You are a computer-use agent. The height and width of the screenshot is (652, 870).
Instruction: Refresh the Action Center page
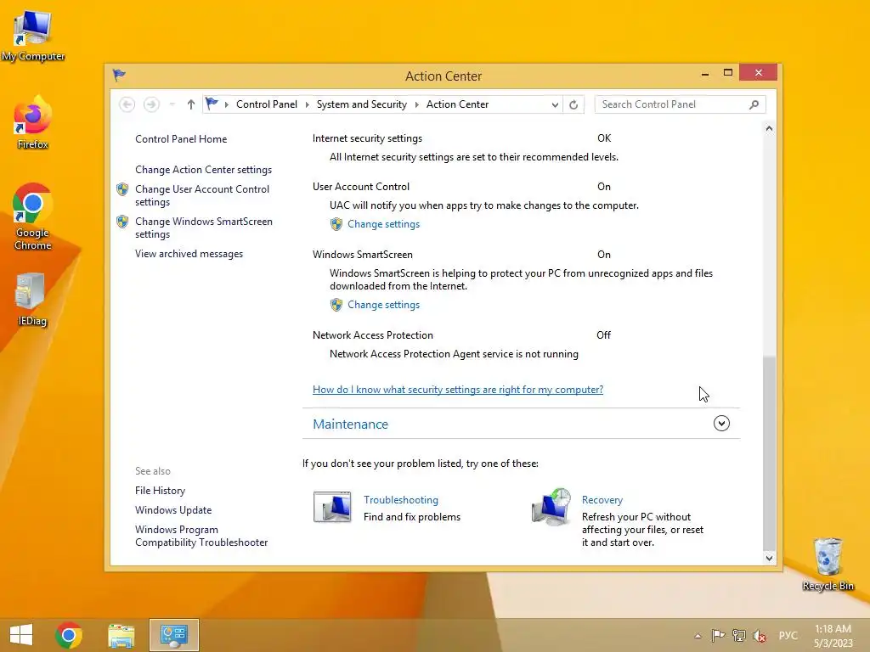click(x=573, y=104)
